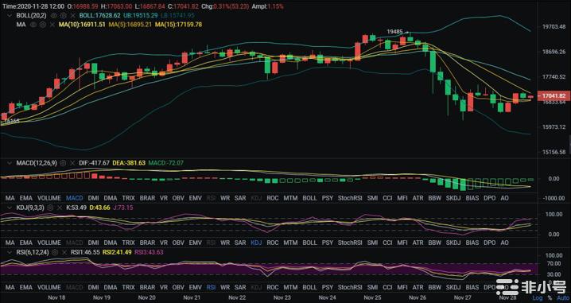Select the highlighted RSI tab in the bottom indicator row
Viewport: 571px width, 303px height.
pos(212,287)
